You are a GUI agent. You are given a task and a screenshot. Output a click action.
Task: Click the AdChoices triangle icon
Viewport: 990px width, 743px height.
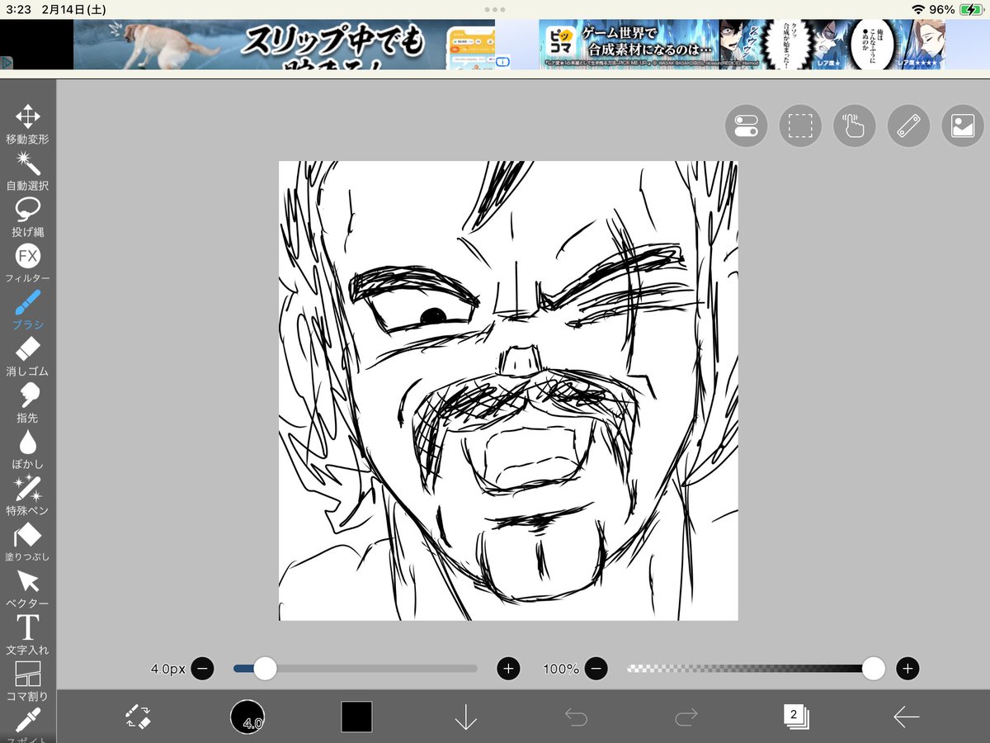[6, 62]
